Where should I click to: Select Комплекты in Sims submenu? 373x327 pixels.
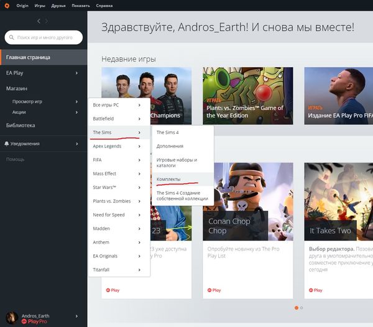(183, 179)
